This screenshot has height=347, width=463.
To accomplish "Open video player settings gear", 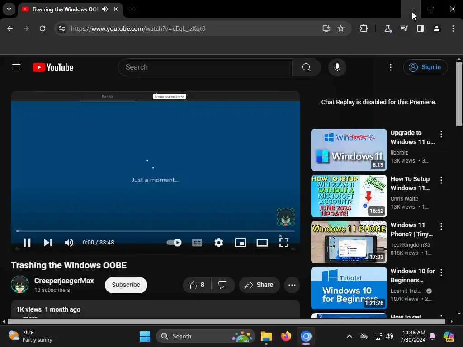I will click(x=219, y=243).
